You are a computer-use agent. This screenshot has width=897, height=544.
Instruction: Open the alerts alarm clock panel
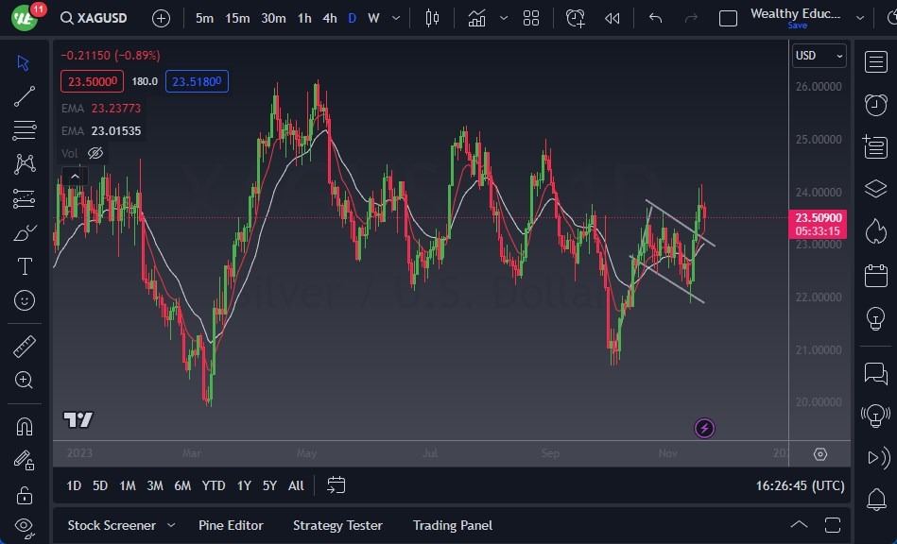tap(875, 105)
